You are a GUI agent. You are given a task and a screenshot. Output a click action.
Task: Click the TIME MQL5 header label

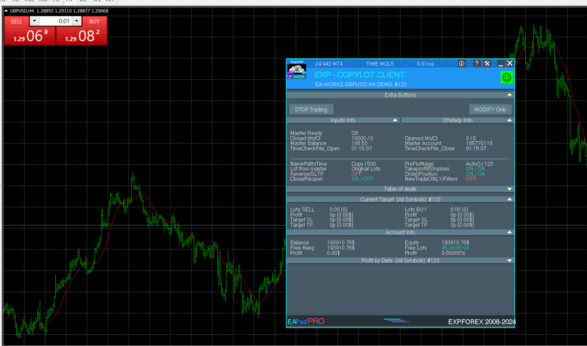tap(379, 64)
